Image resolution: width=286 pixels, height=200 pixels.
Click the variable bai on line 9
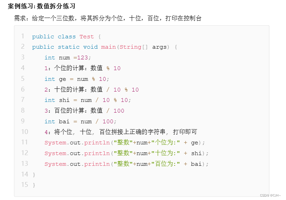tap(64, 121)
